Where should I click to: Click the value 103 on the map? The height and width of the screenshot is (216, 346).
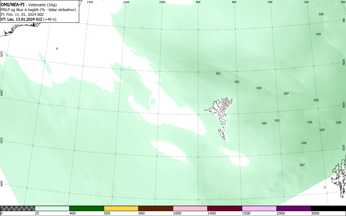(258, 88)
